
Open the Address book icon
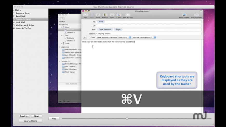click(x=105, y=15)
